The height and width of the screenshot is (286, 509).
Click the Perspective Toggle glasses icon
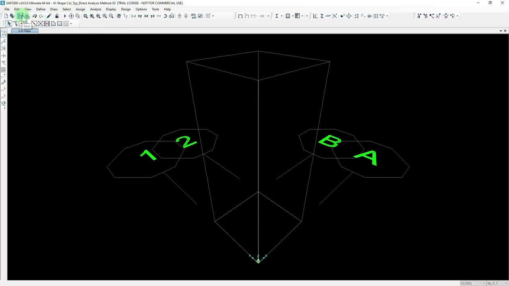[171, 16]
